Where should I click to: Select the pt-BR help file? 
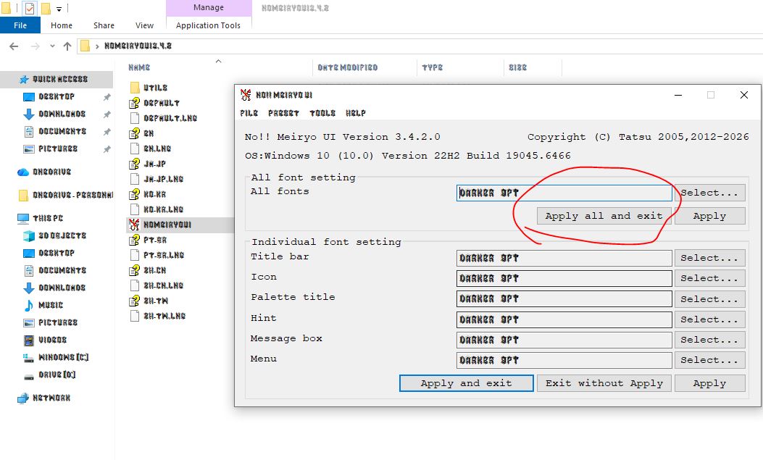(x=149, y=241)
